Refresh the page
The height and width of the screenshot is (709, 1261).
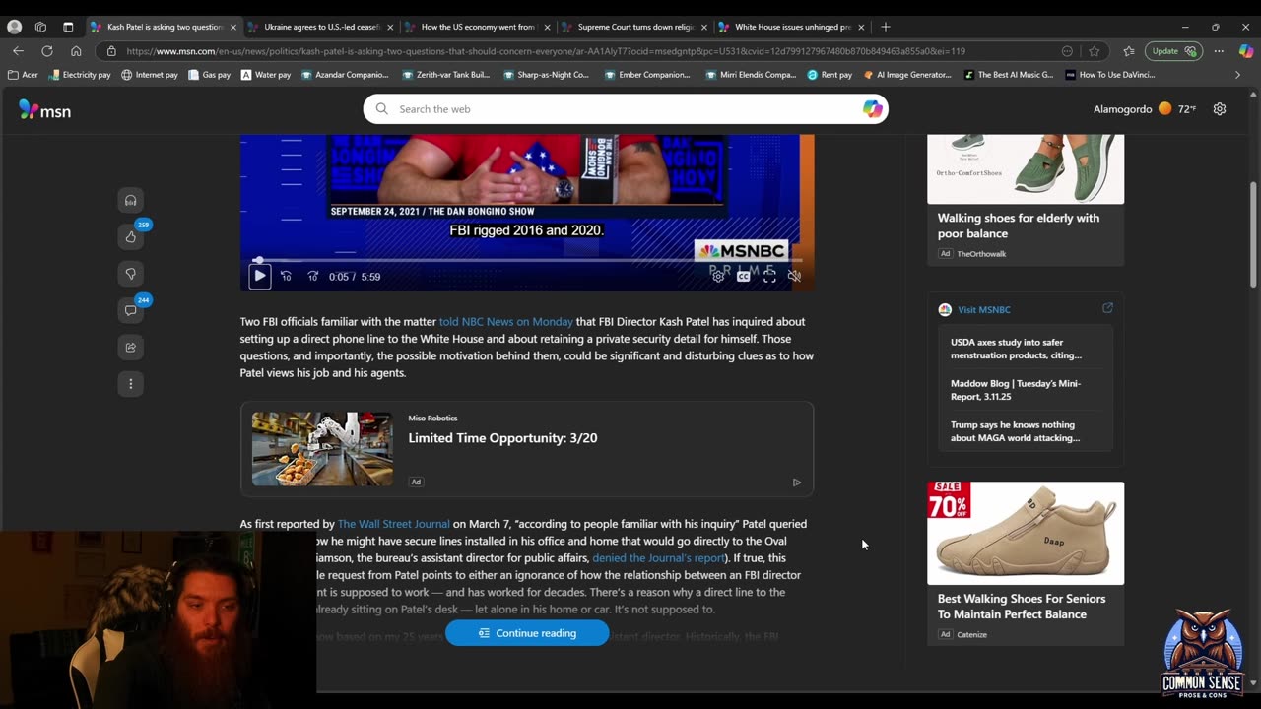(x=46, y=51)
